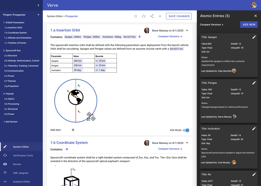Viewport: 261px width, 186px height.
Task: Open Verification Tools in the navigation
Action: click(x=21, y=156)
